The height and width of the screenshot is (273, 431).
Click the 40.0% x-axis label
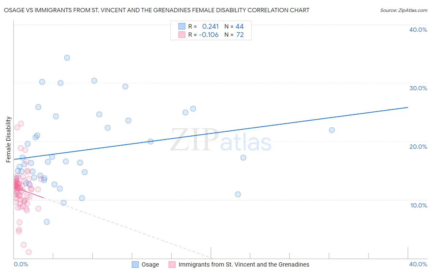coord(418,264)
